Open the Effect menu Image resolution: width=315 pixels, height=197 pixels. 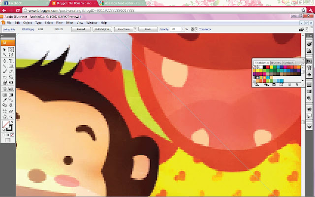[69, 23]
